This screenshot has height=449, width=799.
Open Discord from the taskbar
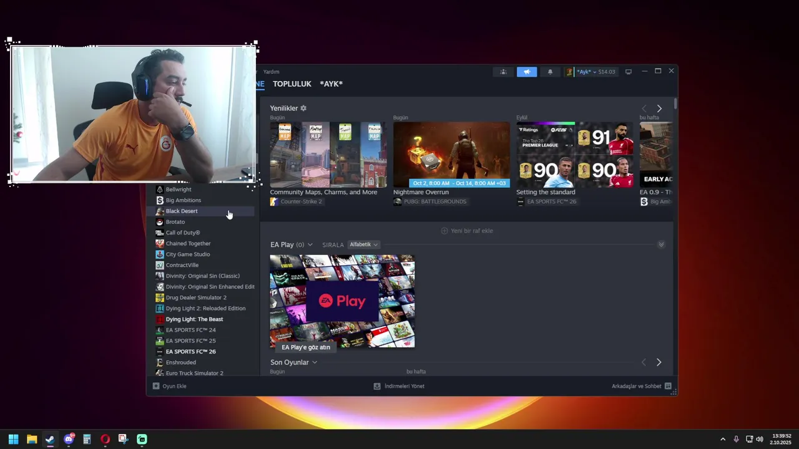[69, 439]
